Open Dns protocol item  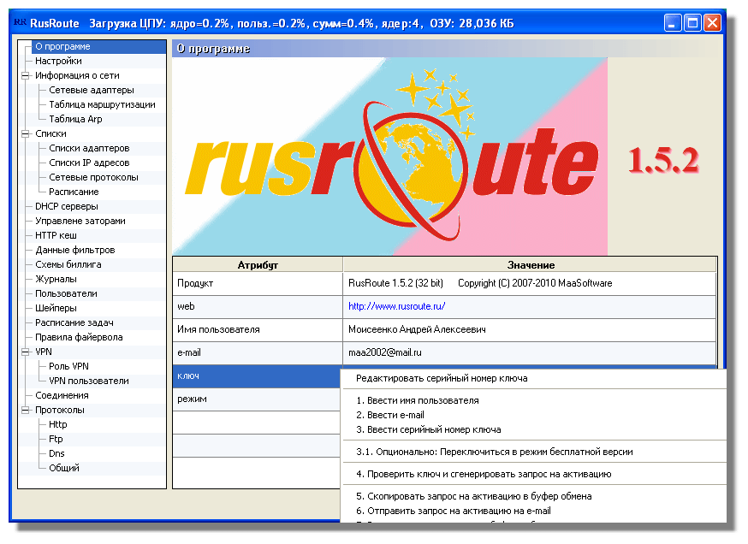click(56, 453)
